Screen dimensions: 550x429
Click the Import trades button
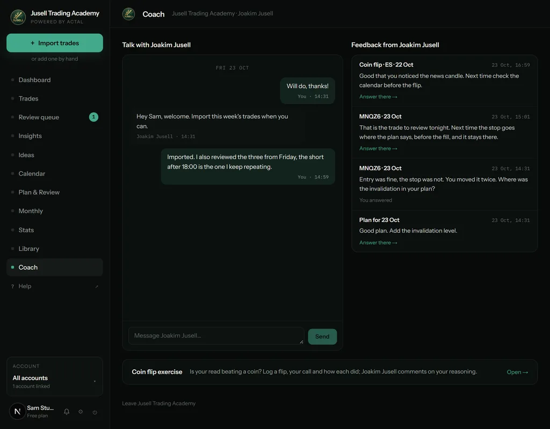click(55, 43)
